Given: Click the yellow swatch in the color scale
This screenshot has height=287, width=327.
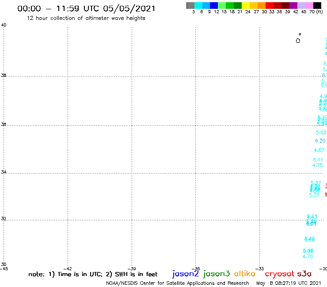Looking at the screenshot, I should click(246, 5).
